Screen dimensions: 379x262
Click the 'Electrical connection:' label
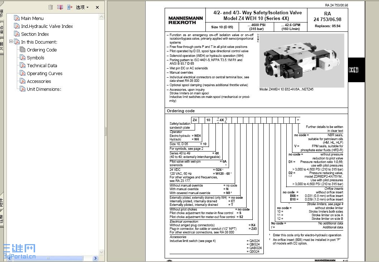coord(184,222)
